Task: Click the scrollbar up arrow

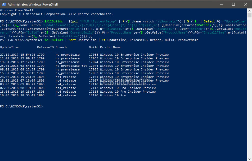Action: 249,11
